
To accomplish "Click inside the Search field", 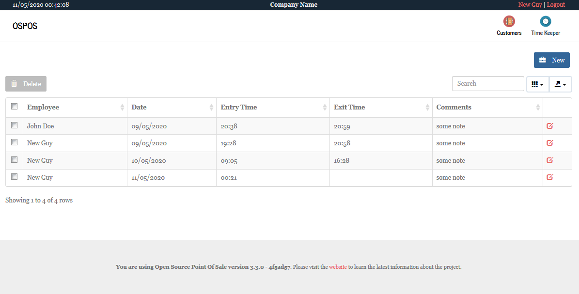I will 488,83.
